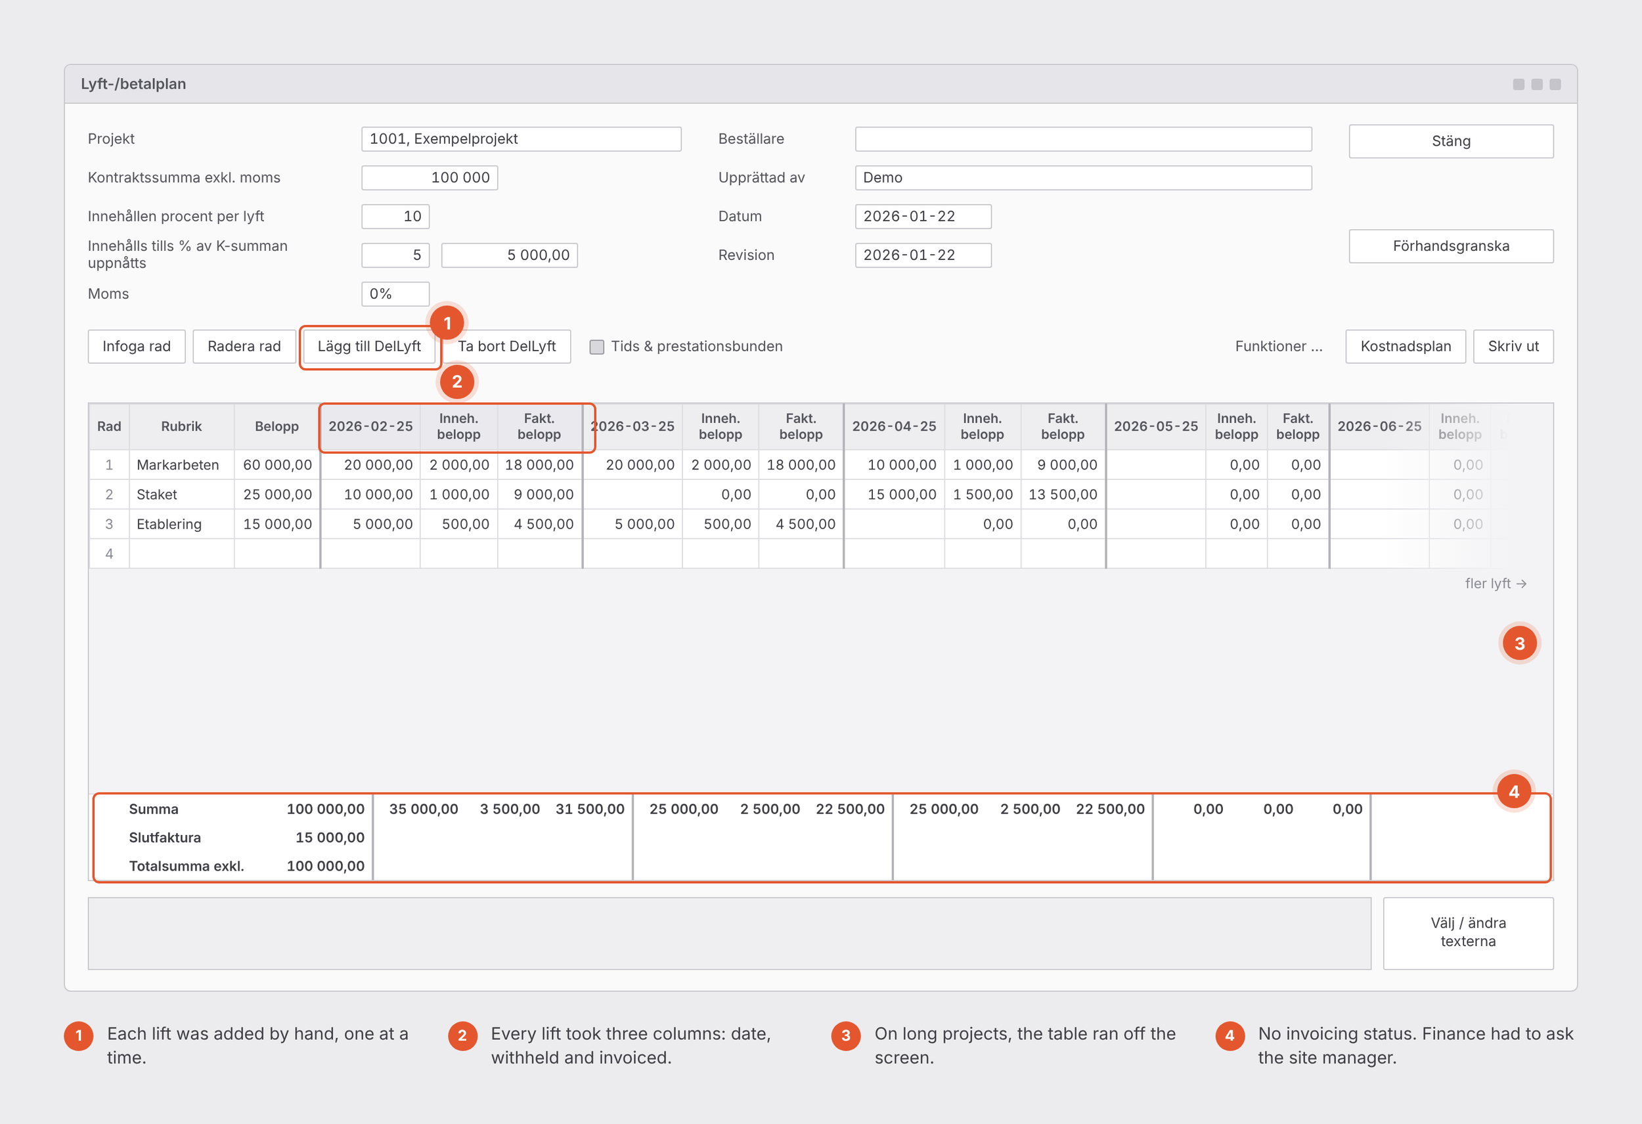
Task: Click the Stäng button
Action: (x=1450, y=141)
